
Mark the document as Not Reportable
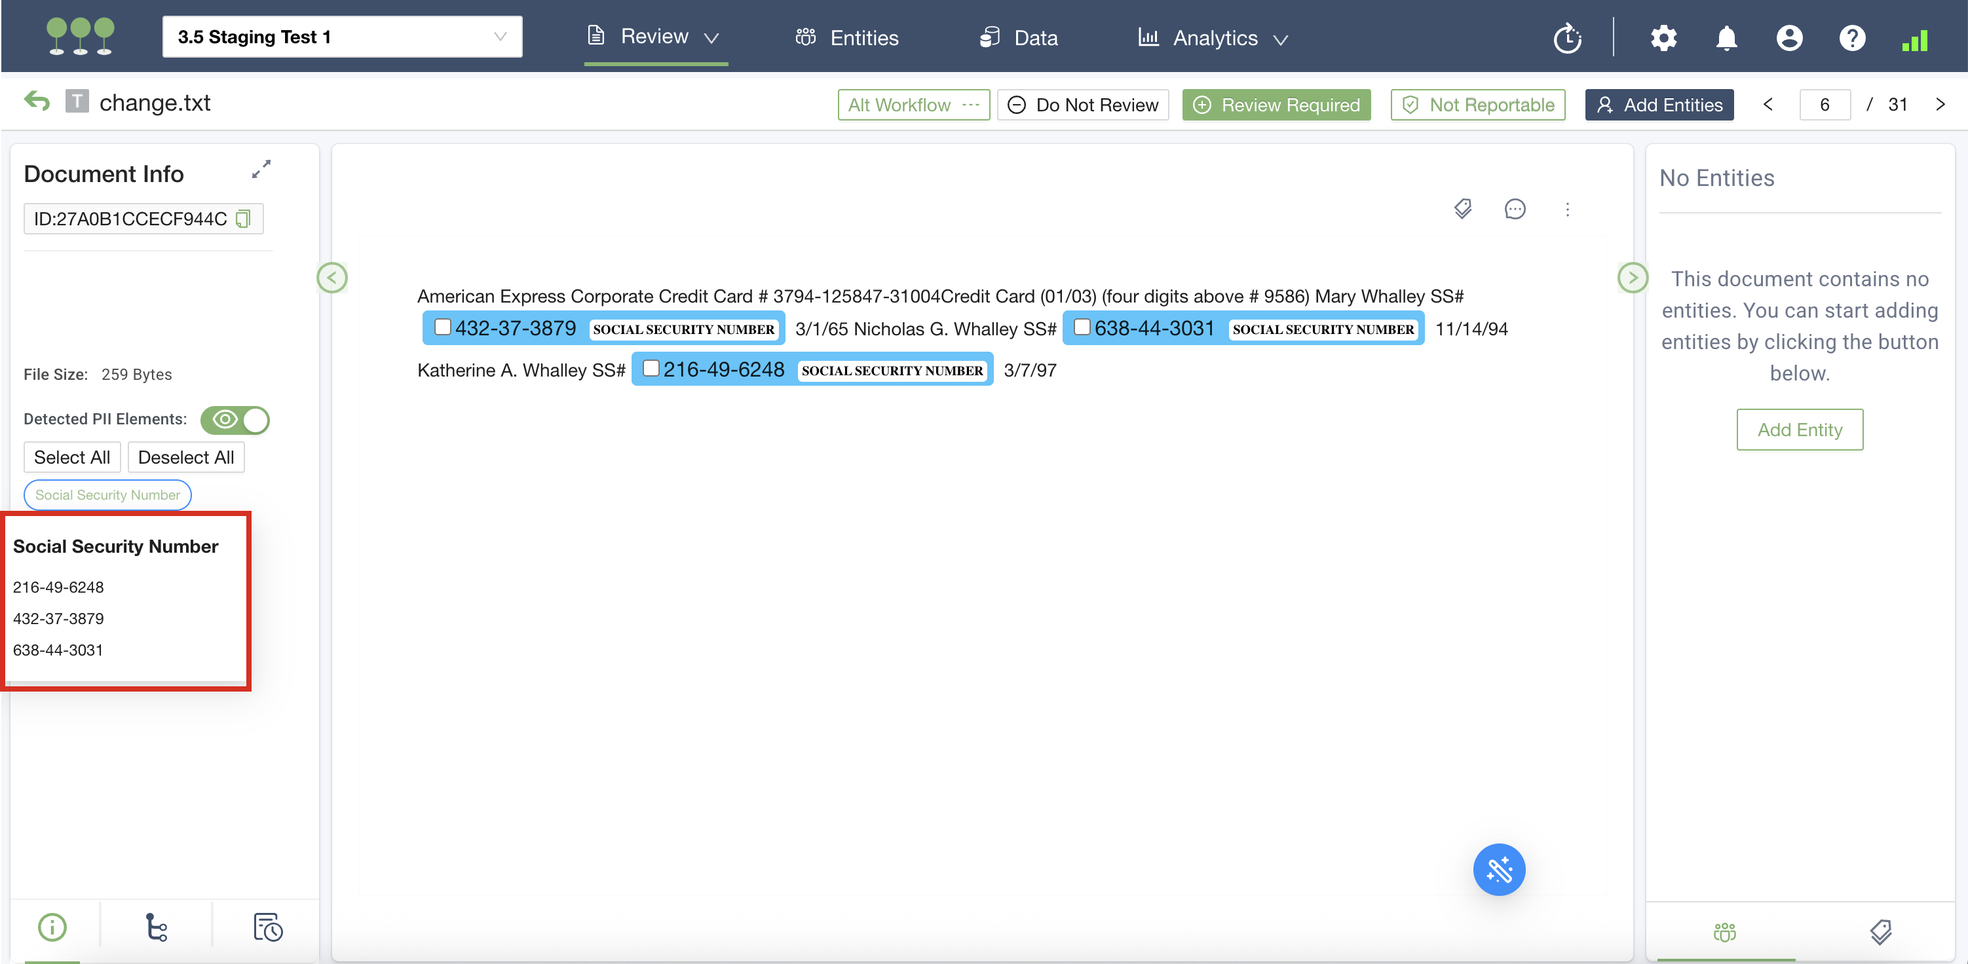(1477, 105)
